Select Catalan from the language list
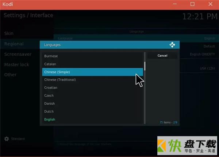 92,64
